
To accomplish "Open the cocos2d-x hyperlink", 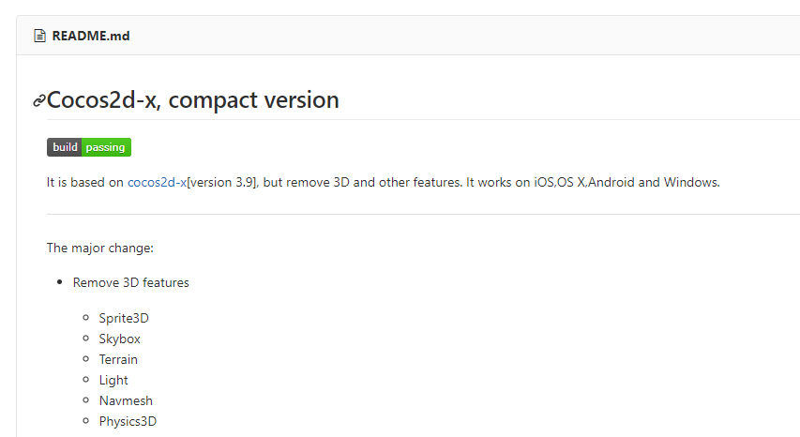I will coord(157,182).
